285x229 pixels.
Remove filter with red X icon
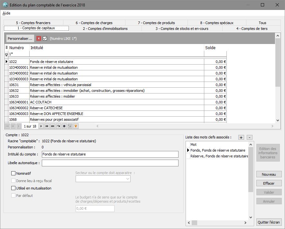pos(39,39)
